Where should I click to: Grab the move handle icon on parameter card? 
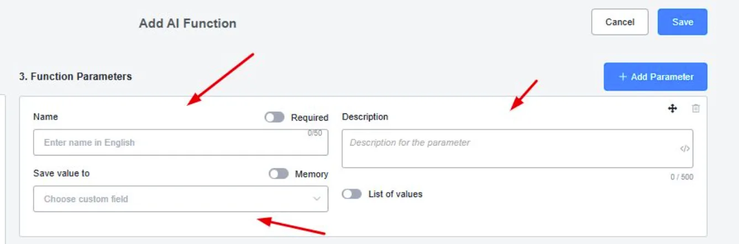[x=672, y=109]
